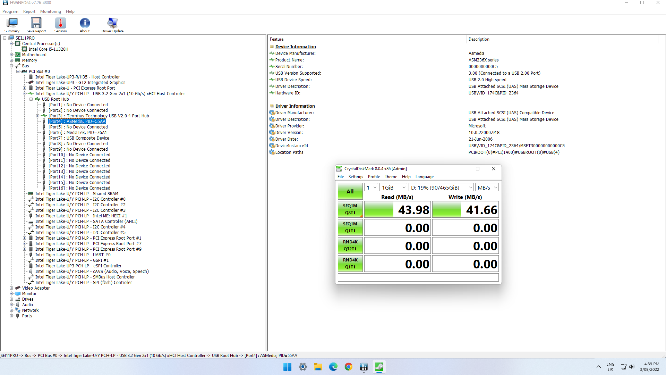Screen dimensions: 666x375
Task: Click the Device Information heading
Action: [x=296, y=47]
